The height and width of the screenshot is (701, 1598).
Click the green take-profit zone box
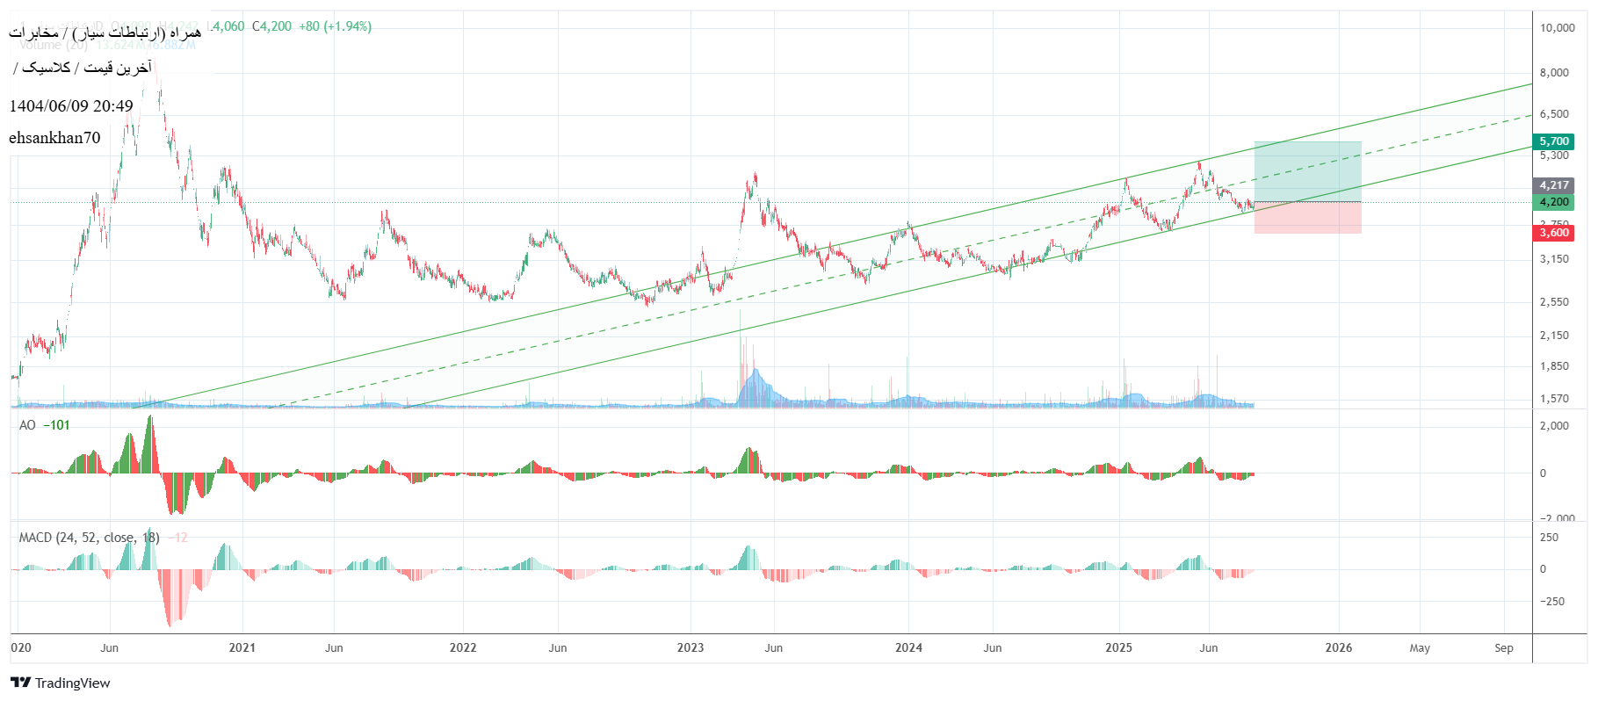[x=1307, y=171]
